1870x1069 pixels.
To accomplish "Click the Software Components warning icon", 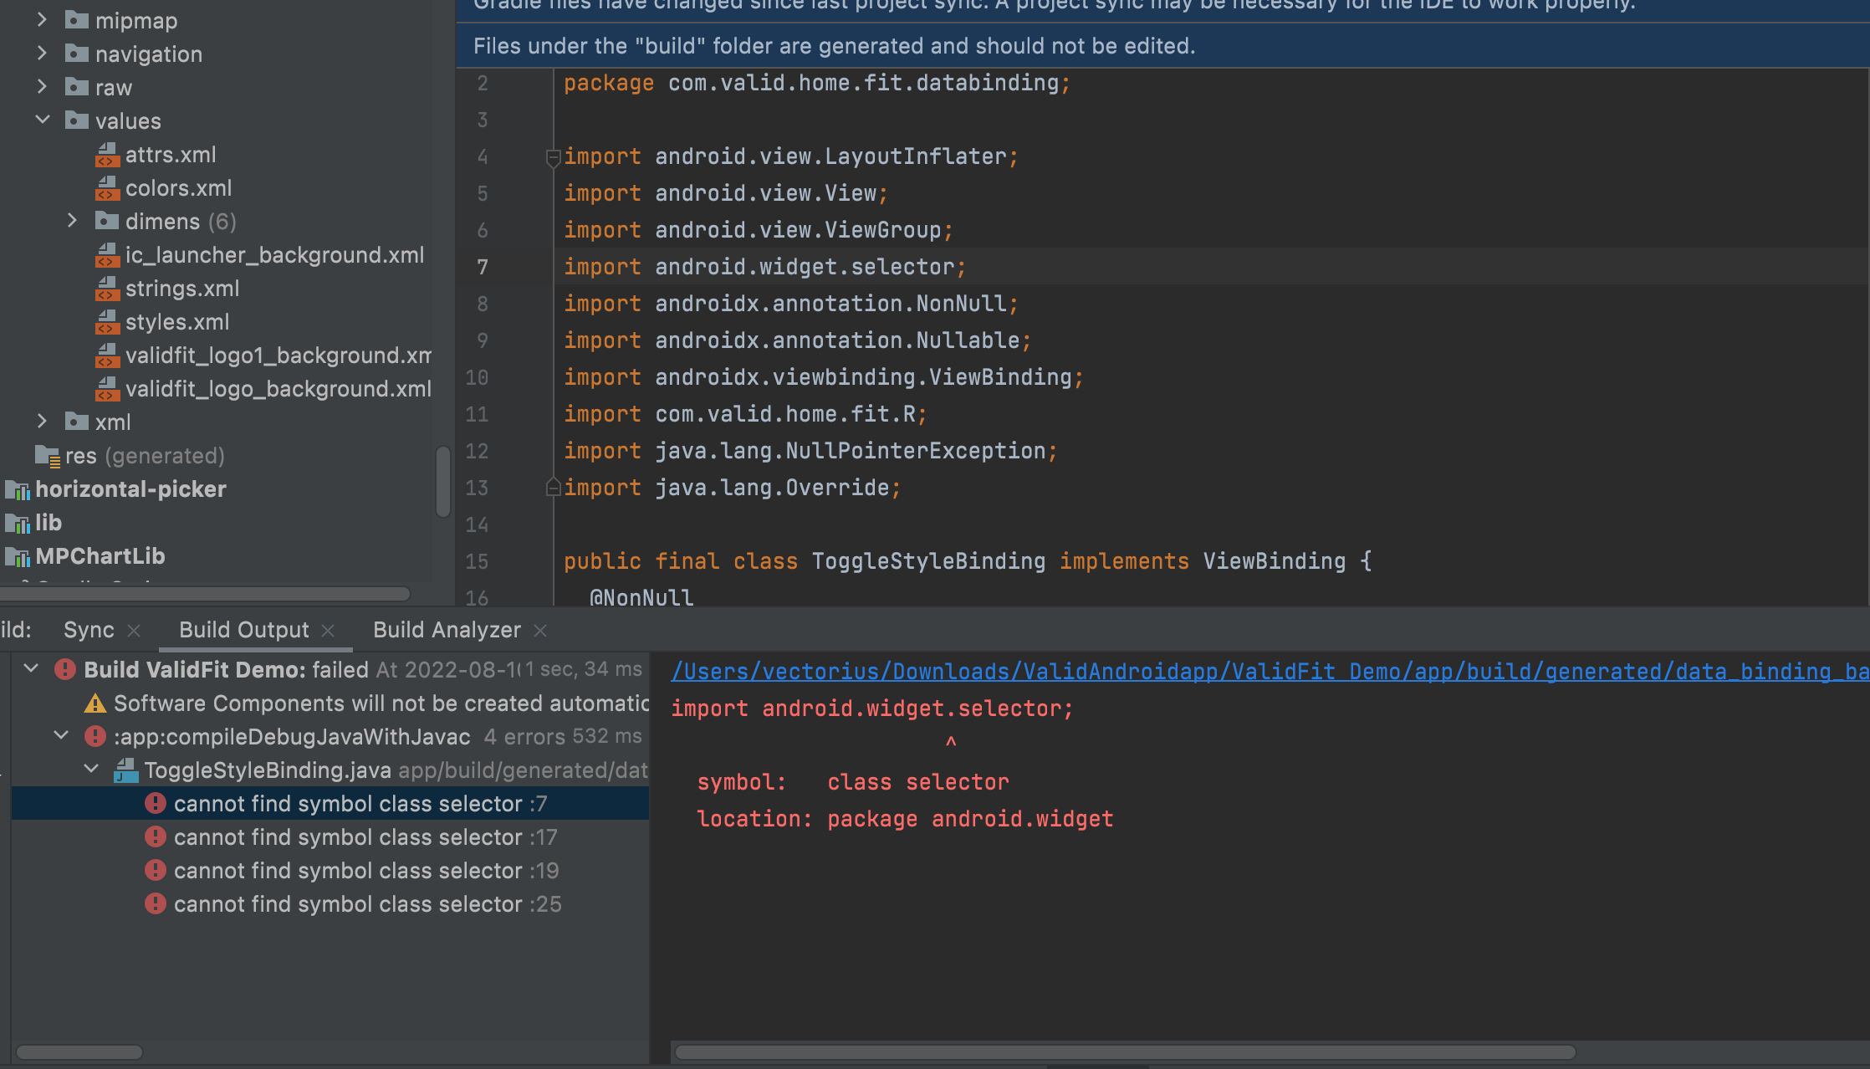I will [95, 703].
